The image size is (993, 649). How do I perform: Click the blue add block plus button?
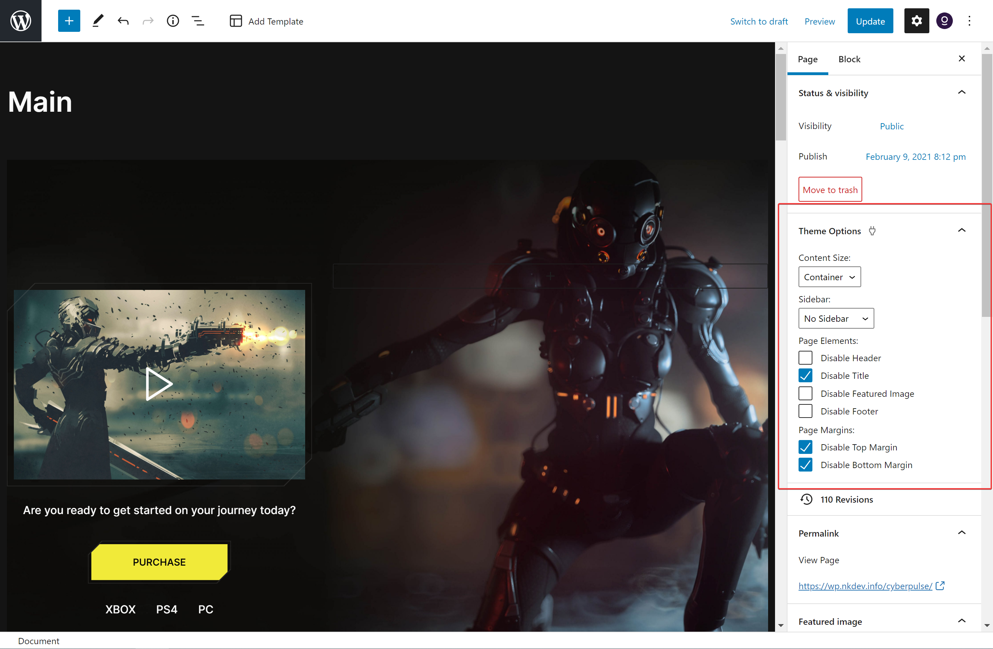[x=69, y=21]
